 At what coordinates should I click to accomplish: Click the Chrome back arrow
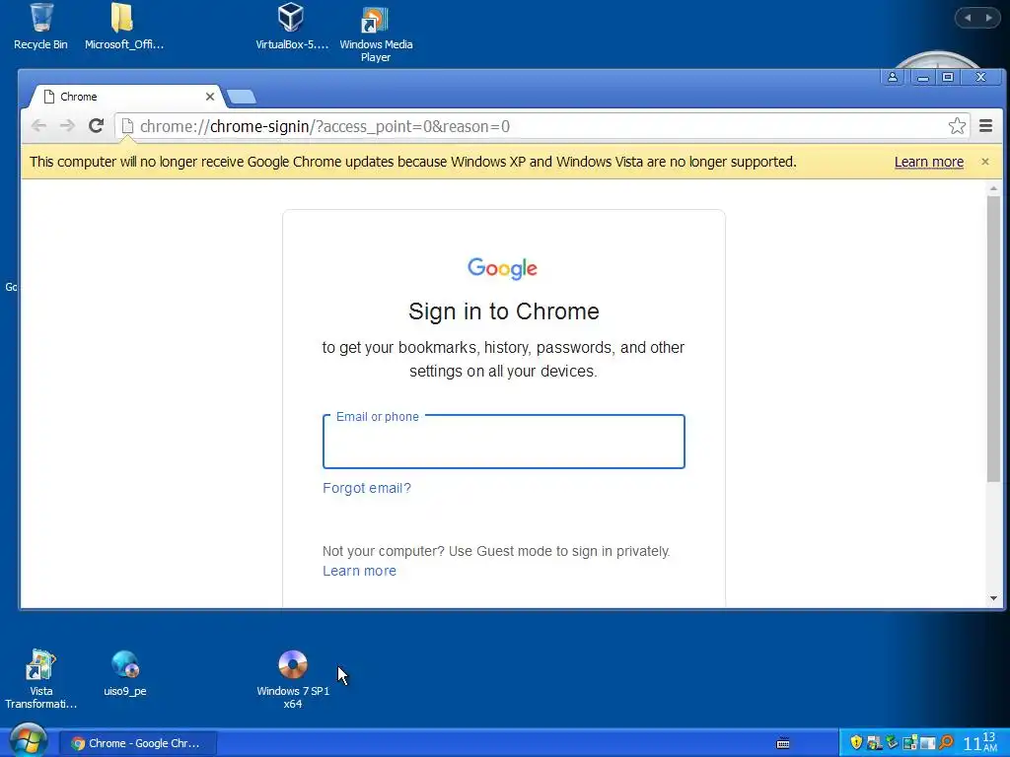[x=38, y=125]
